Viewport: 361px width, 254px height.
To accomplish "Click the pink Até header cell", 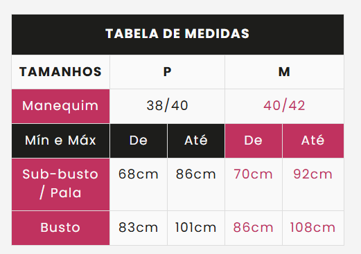I will tap(313, 140).
